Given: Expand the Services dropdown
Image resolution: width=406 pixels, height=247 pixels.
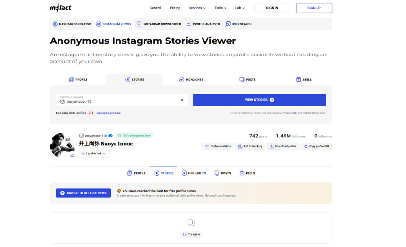Looking at the screenshot, I should (x=197, y=8).
